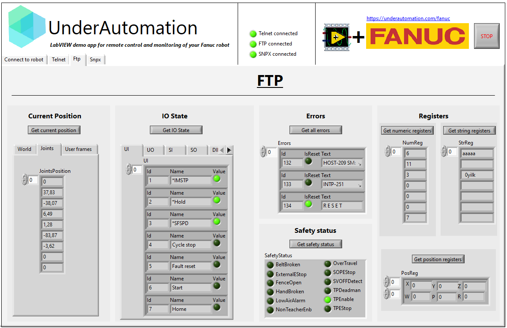Click the Start value LED indicator

click(217, 286)
